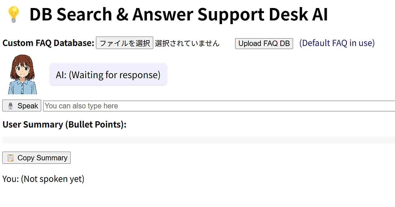Click the 選択されていません file status text
The width and height of the screenshot is (395, 207).
click(187, 44)
